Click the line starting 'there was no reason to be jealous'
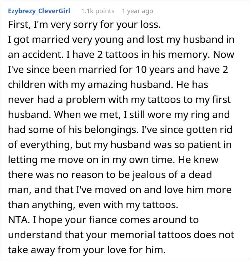The image size is (250, 260). pyautogui.click(x=110, y=175)
